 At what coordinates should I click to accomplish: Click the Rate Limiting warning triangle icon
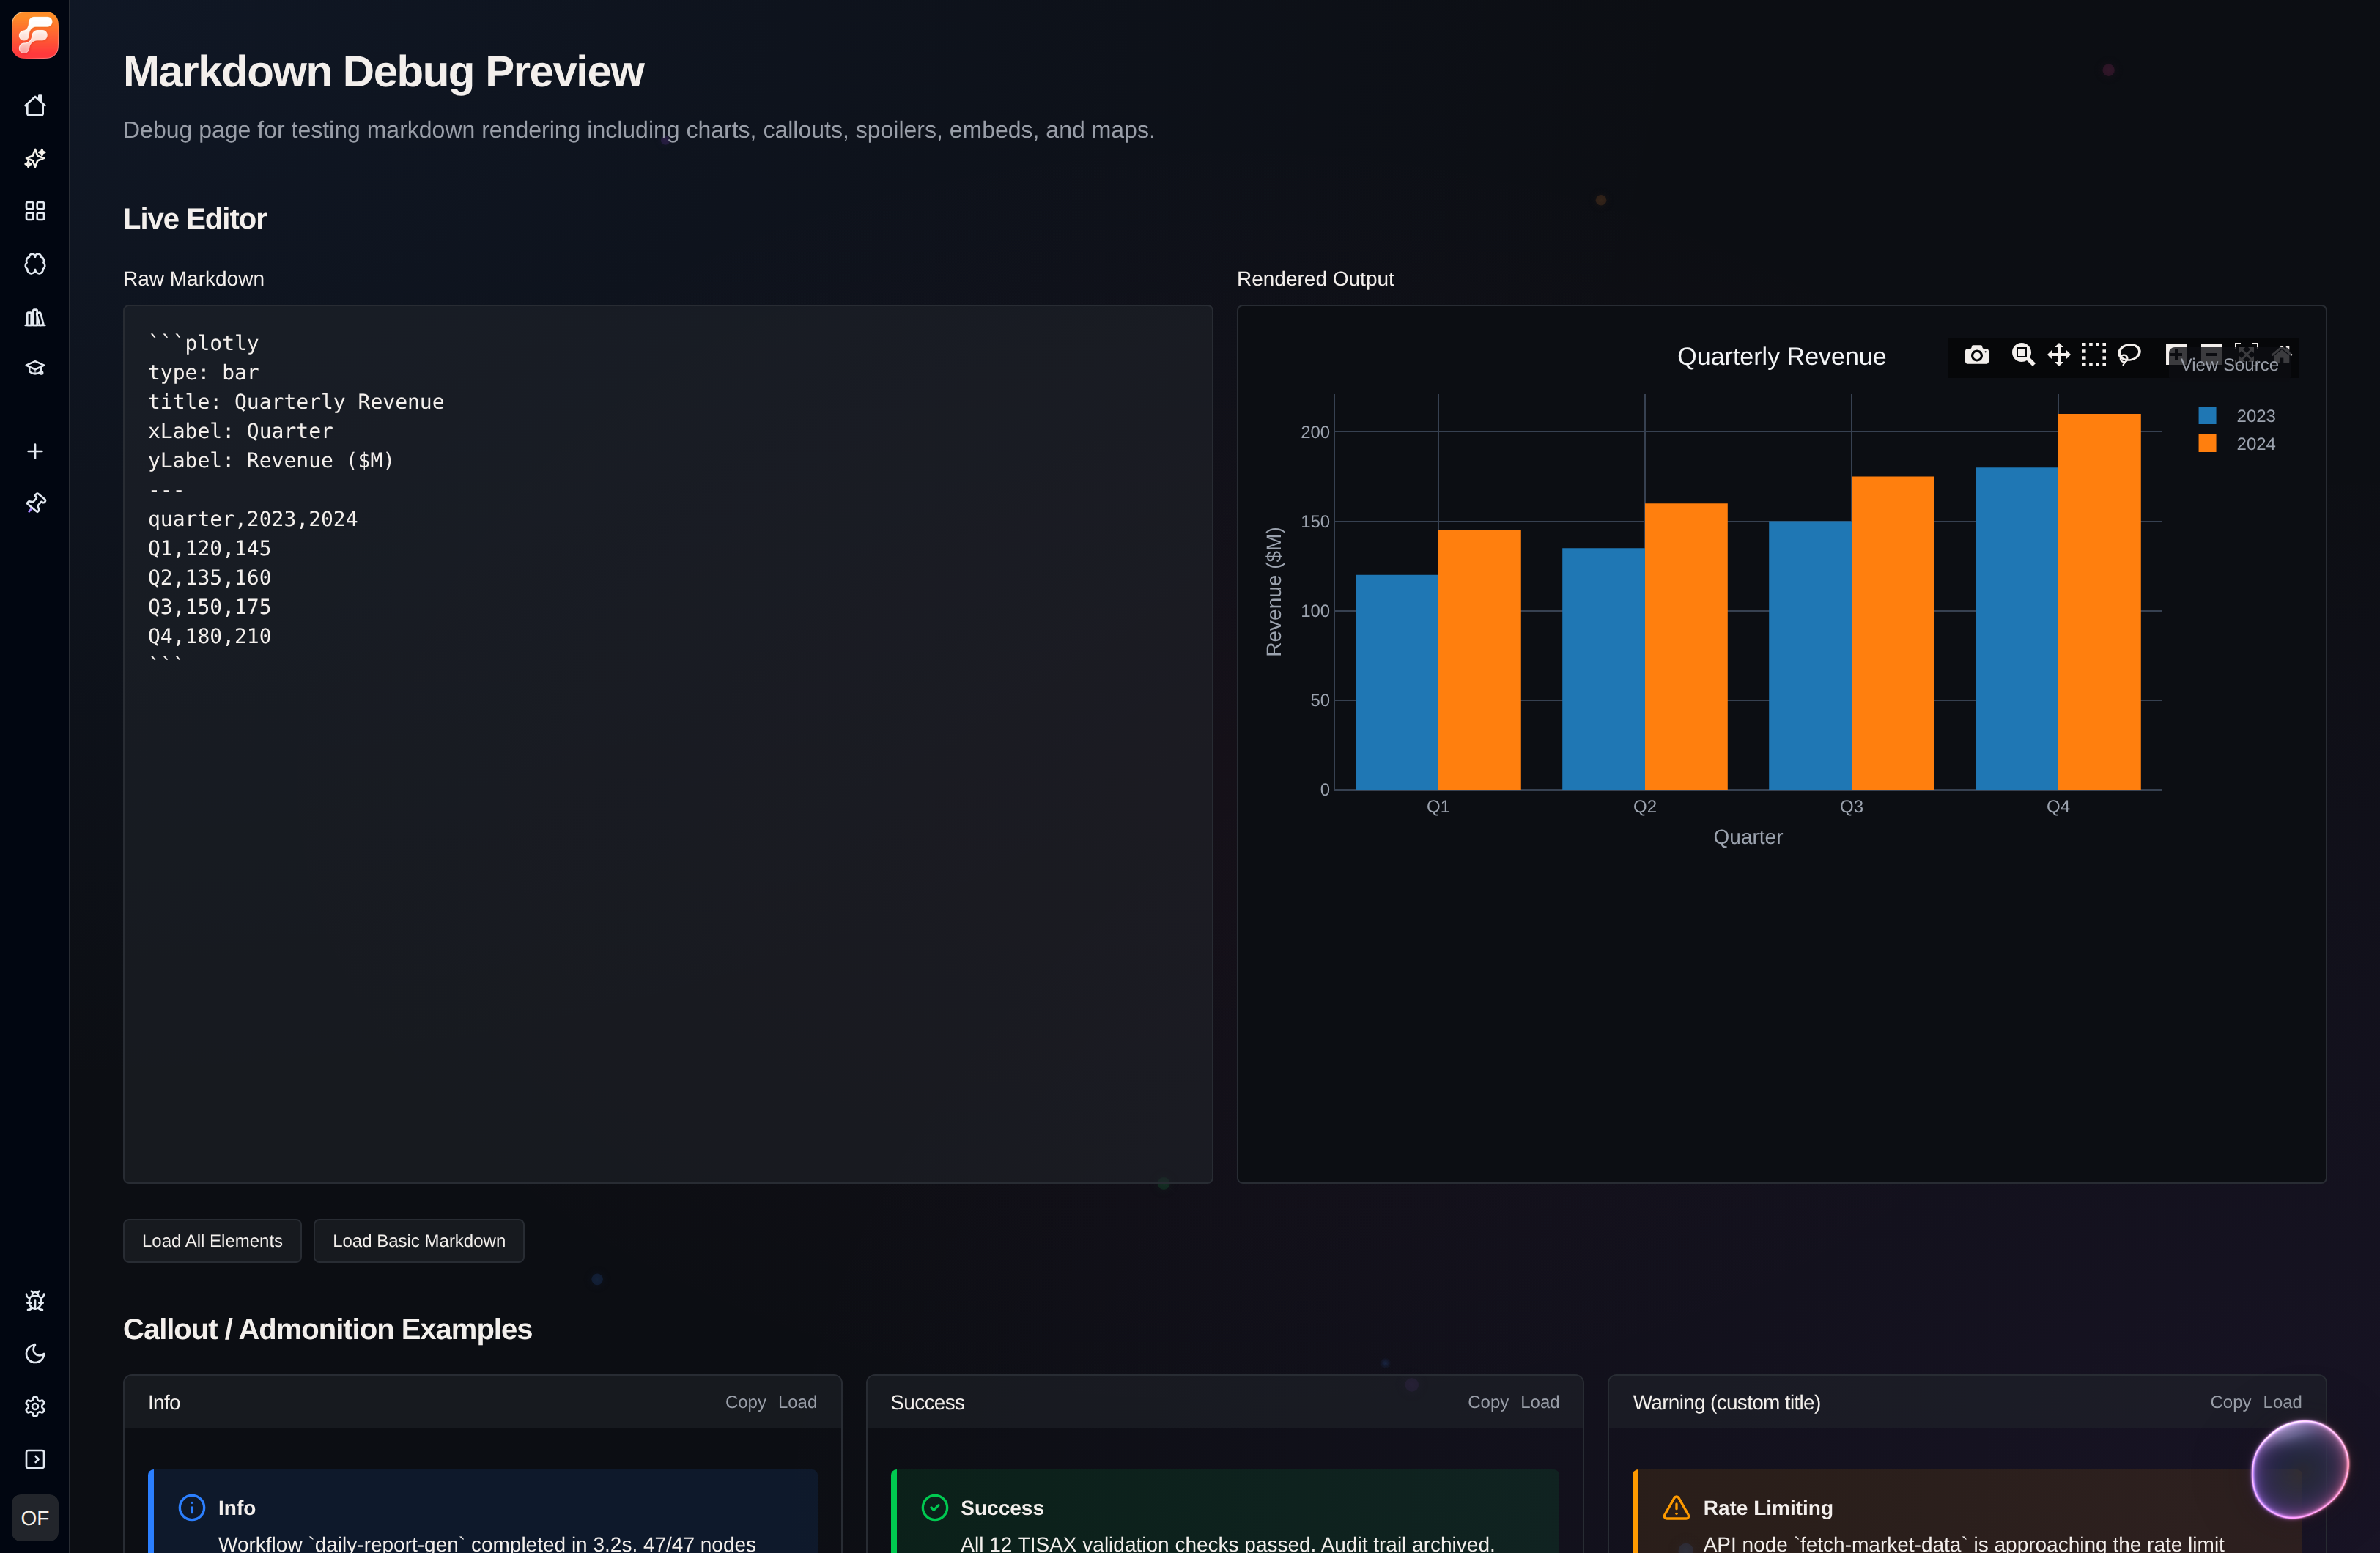click(1676, 1507)
